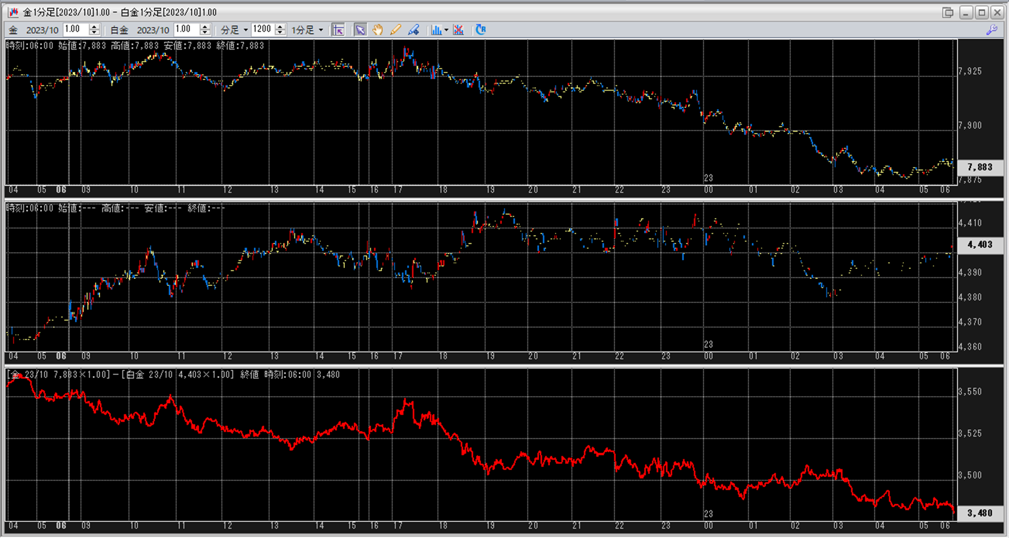Open the 分足 chart type dropdown
The image size is (1009, 538).
245,30
